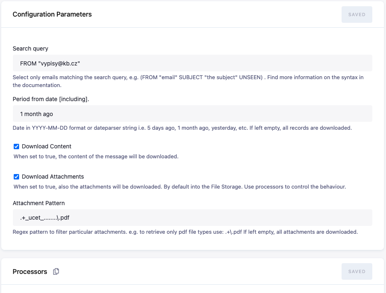Click the copy icon next to Processors
Image resolution: width=386 pixels, height=293 pixels.
point(56,271)
